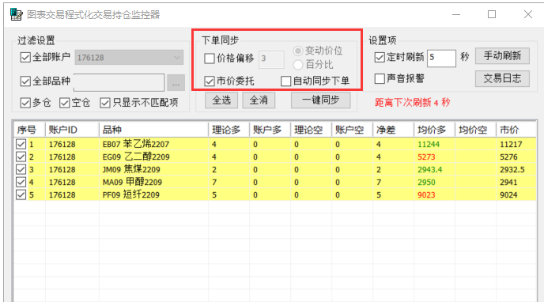Screen dimensions: 544x302
Task: Enable the 自动同步下单 checkbox
Action: pos(285,81)
